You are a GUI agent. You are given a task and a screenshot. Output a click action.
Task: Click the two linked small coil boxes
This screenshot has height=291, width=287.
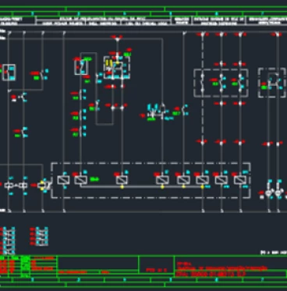(x=16, y=186)
